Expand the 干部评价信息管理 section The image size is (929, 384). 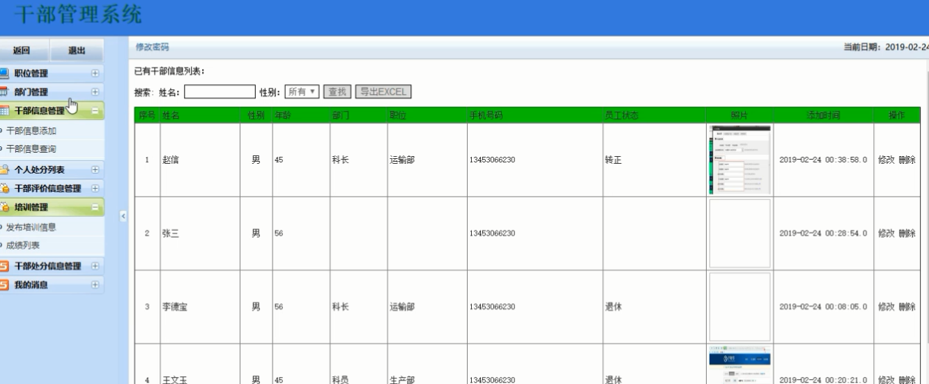click(x=95, y=188)
